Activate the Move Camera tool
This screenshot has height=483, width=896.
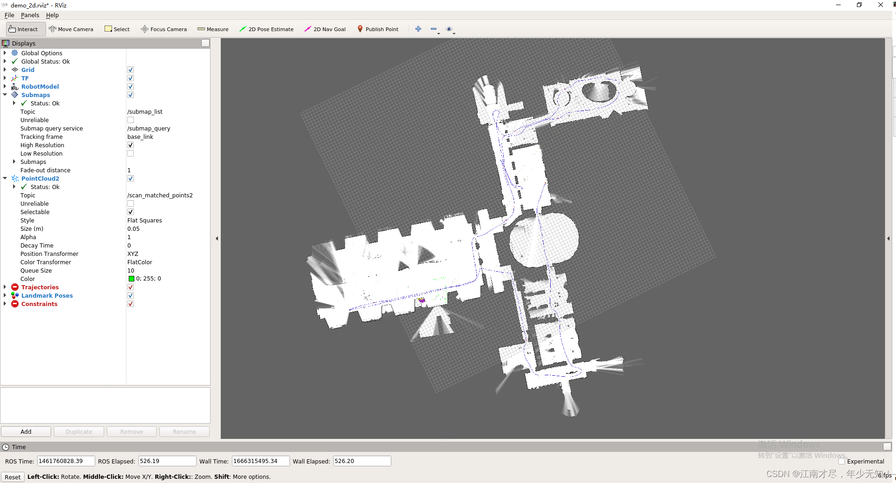point(71,29)
